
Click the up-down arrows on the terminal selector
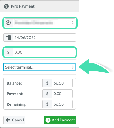coord(72,67)
